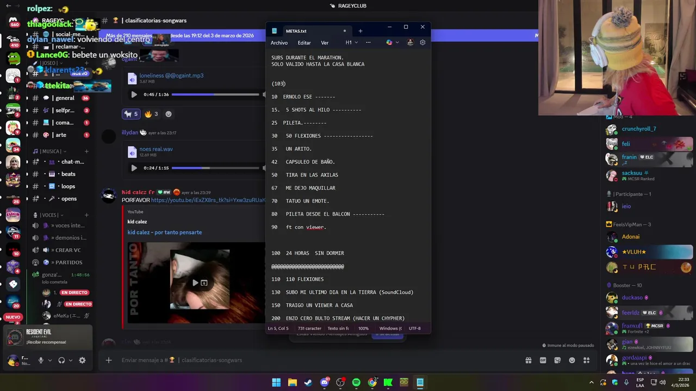Click the Copilot icon in Notepad
696x391 pixels.
389,42
